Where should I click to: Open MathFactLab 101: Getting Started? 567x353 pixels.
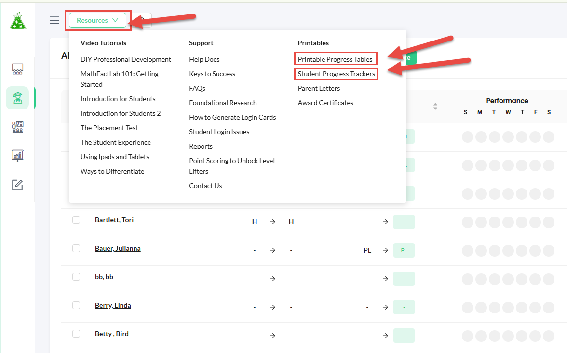click(120, 79)
